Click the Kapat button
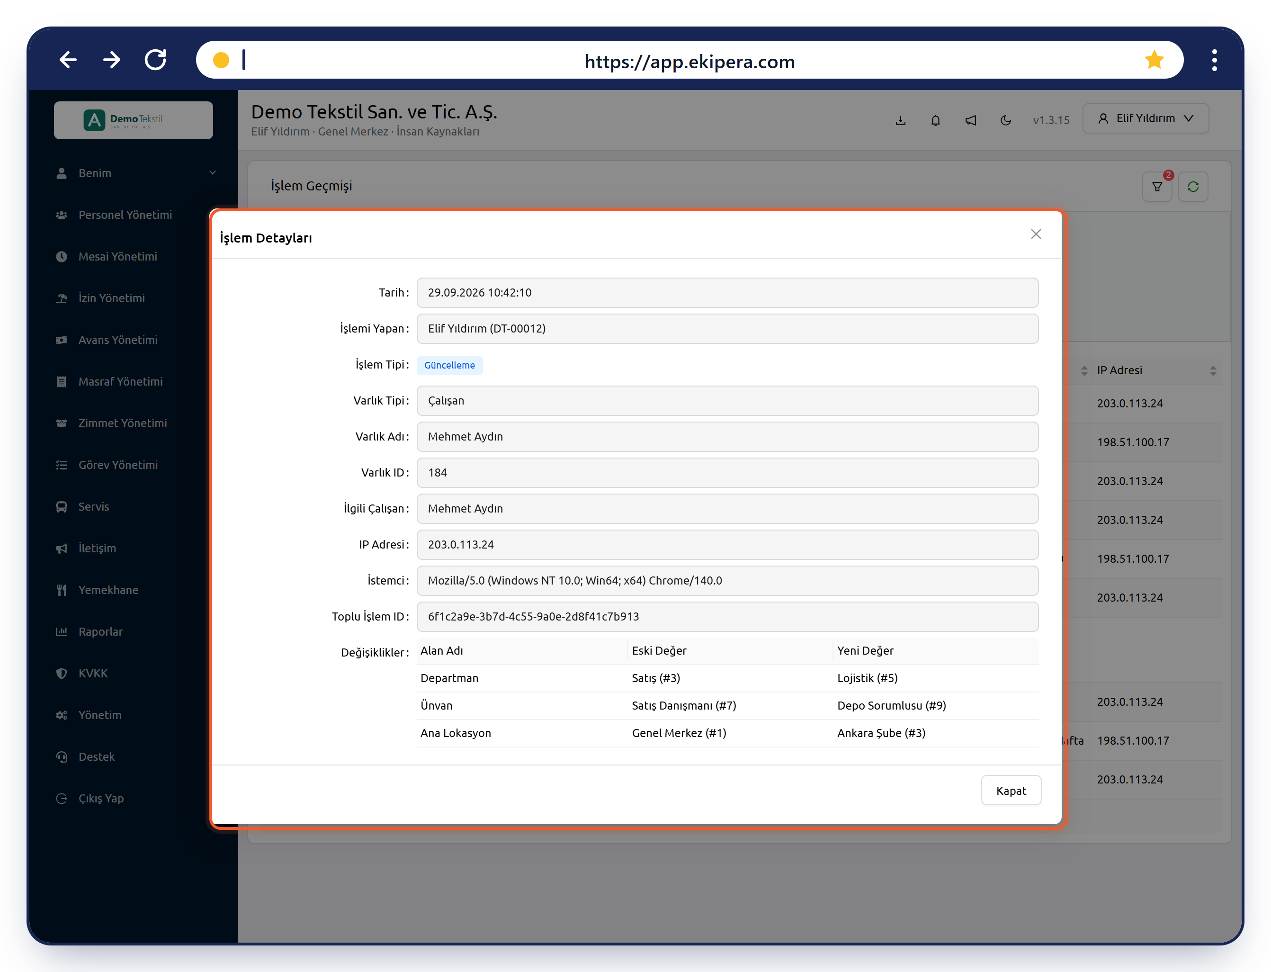 (x=1011, y=790)
